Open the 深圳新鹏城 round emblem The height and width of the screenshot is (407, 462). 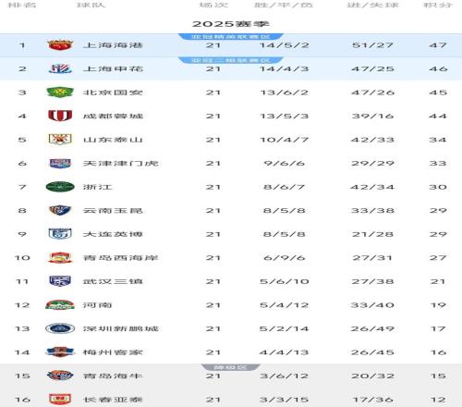(60, 328)
